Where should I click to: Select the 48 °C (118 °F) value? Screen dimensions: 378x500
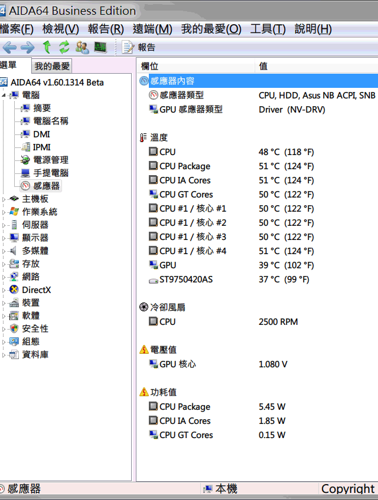point(286,152)
